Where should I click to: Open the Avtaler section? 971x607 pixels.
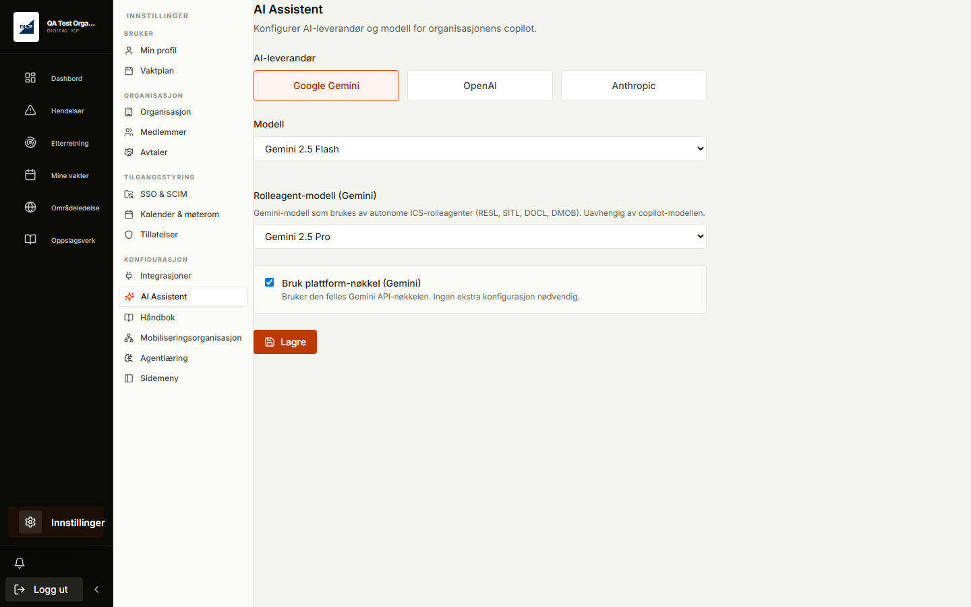pyautogui.click(x=183, y=152)
